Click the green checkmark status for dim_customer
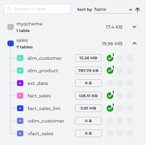 coord(110,58)
